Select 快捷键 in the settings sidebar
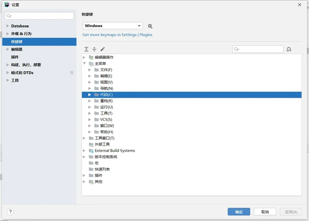 coord(17,41)
